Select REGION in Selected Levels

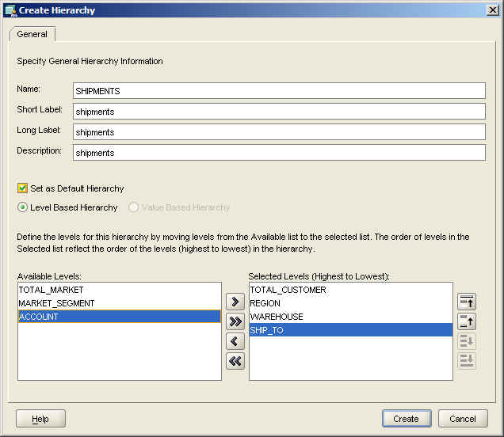point(351,303)
